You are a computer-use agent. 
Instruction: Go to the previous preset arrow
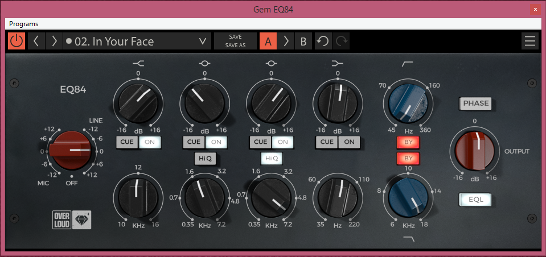(x=36, y=42)
